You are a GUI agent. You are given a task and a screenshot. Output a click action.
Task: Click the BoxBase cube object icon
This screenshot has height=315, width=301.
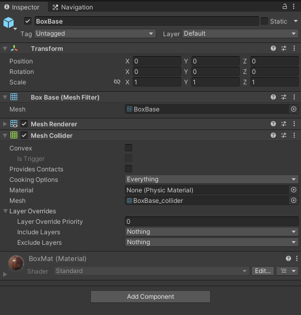(x=8, y=23)
